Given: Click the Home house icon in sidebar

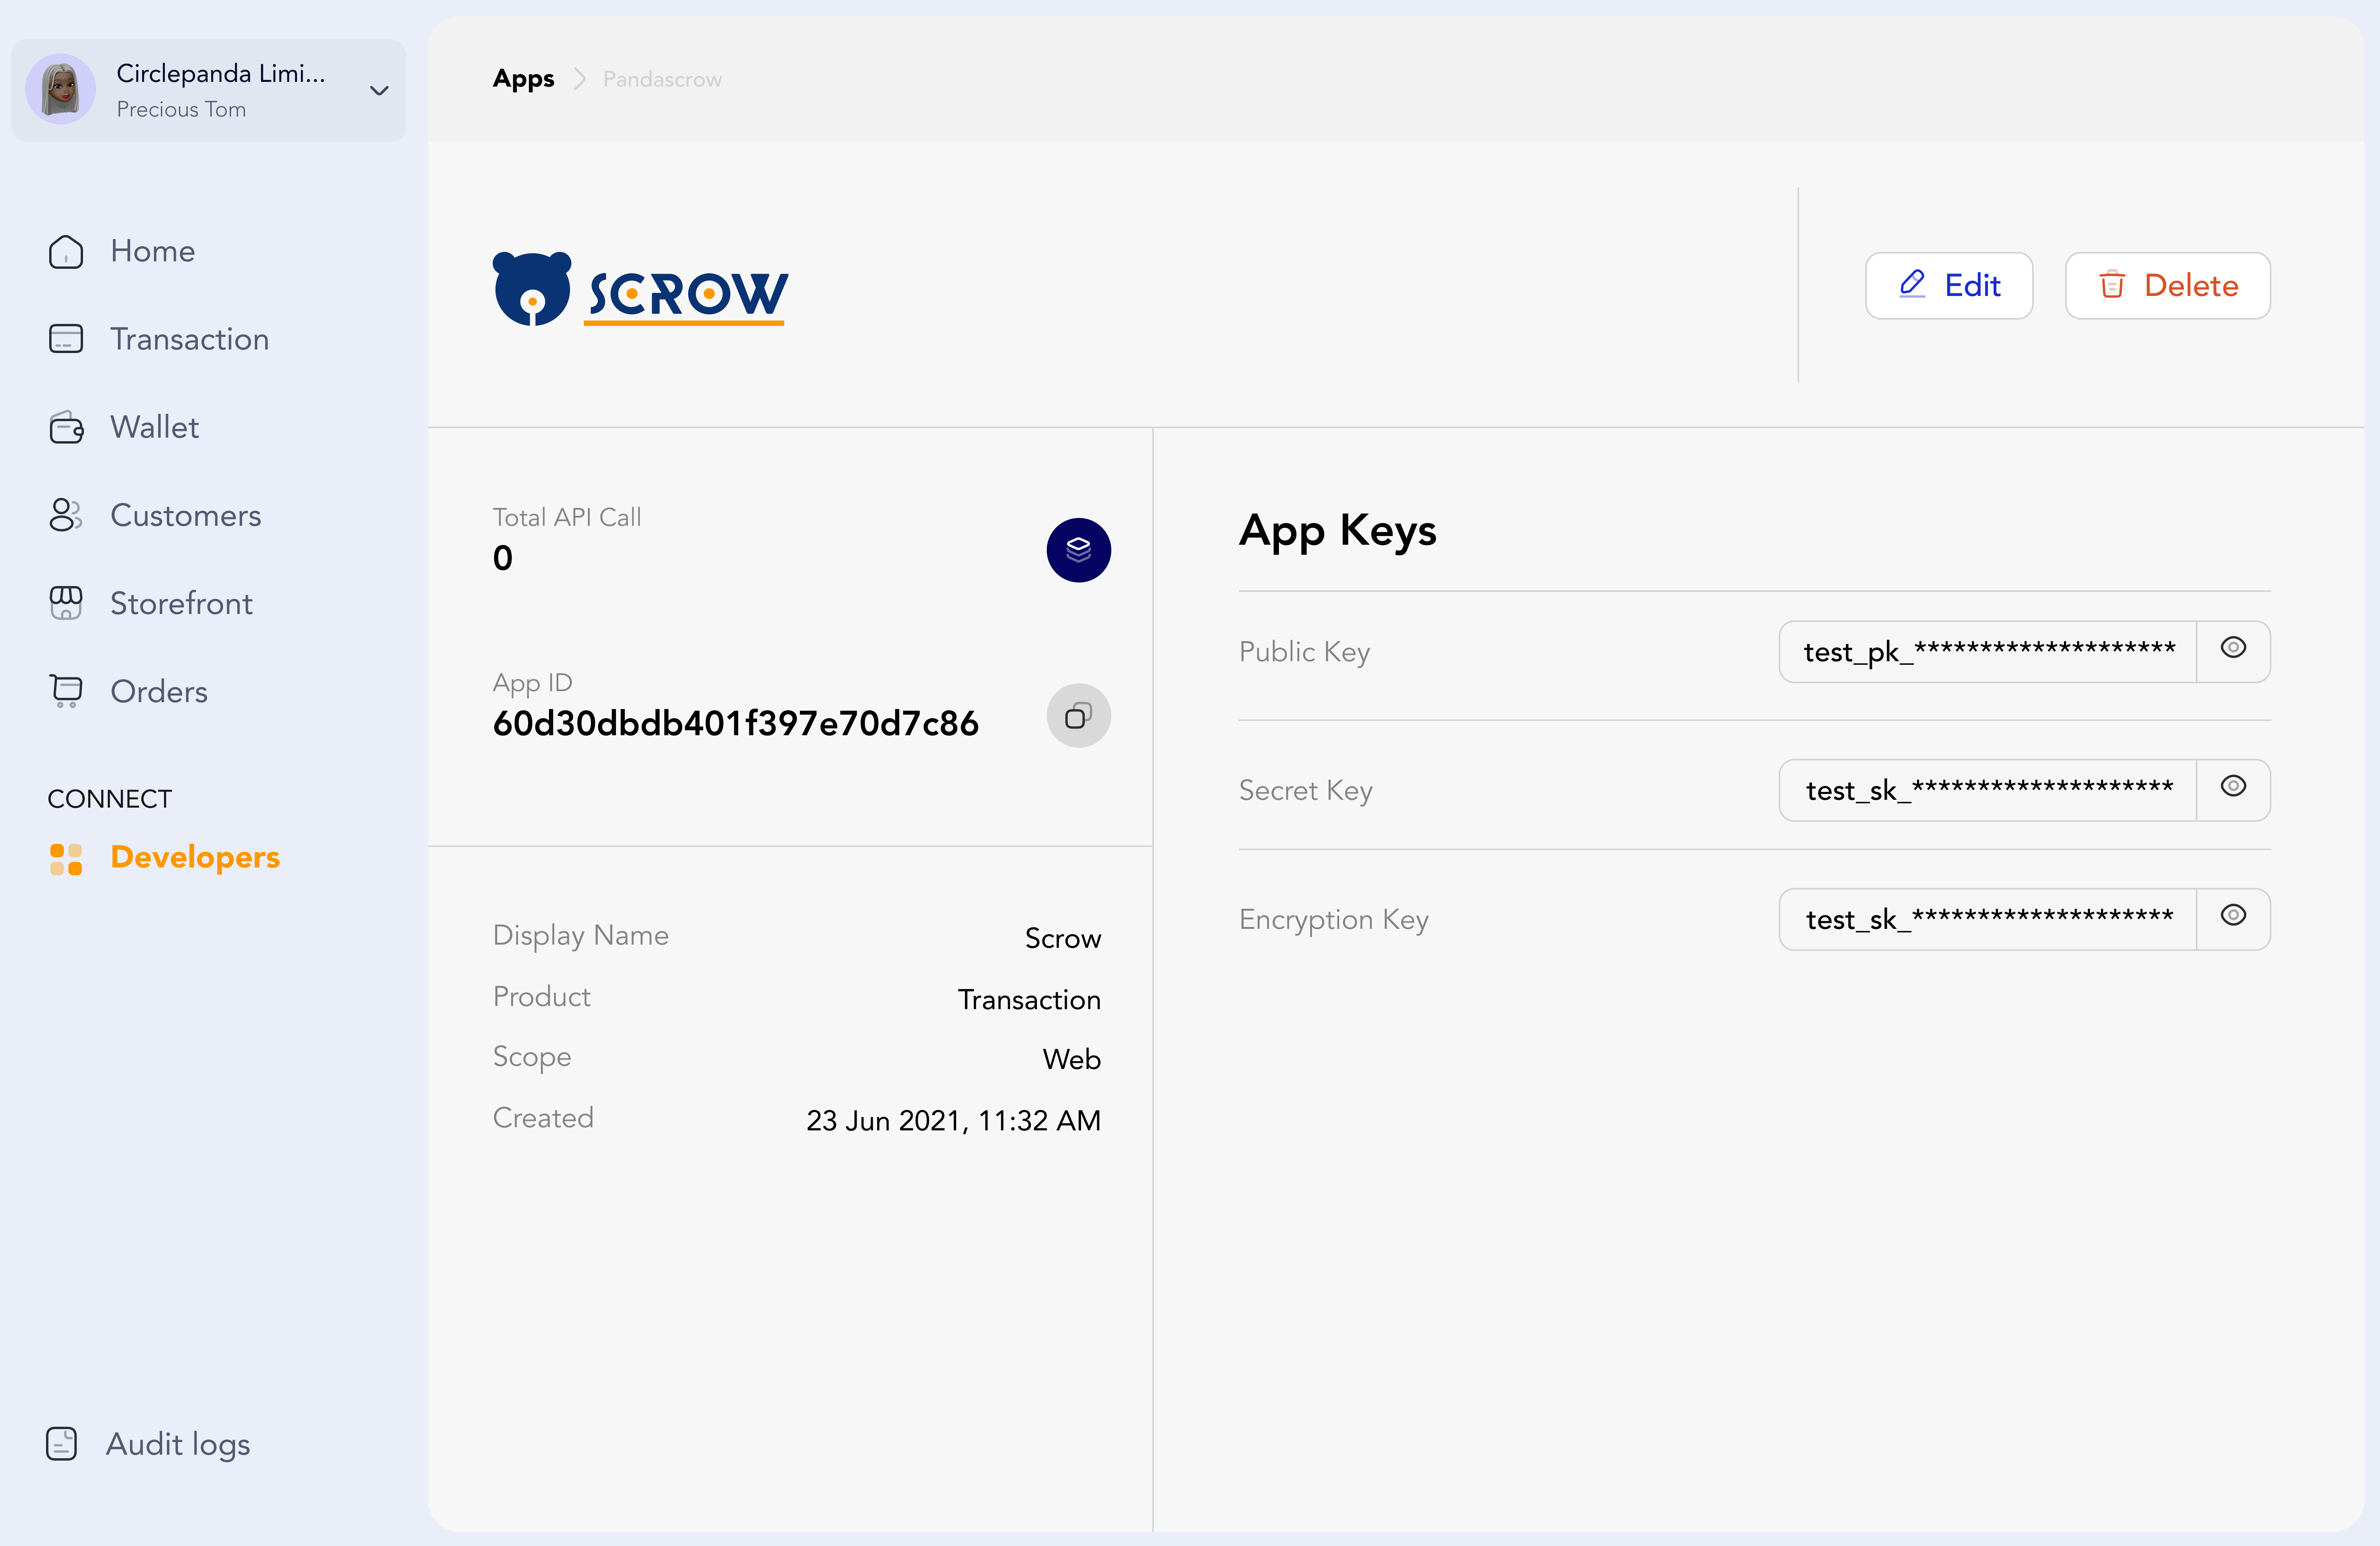Looking at the screenshot, I should (x=66, y=251).
